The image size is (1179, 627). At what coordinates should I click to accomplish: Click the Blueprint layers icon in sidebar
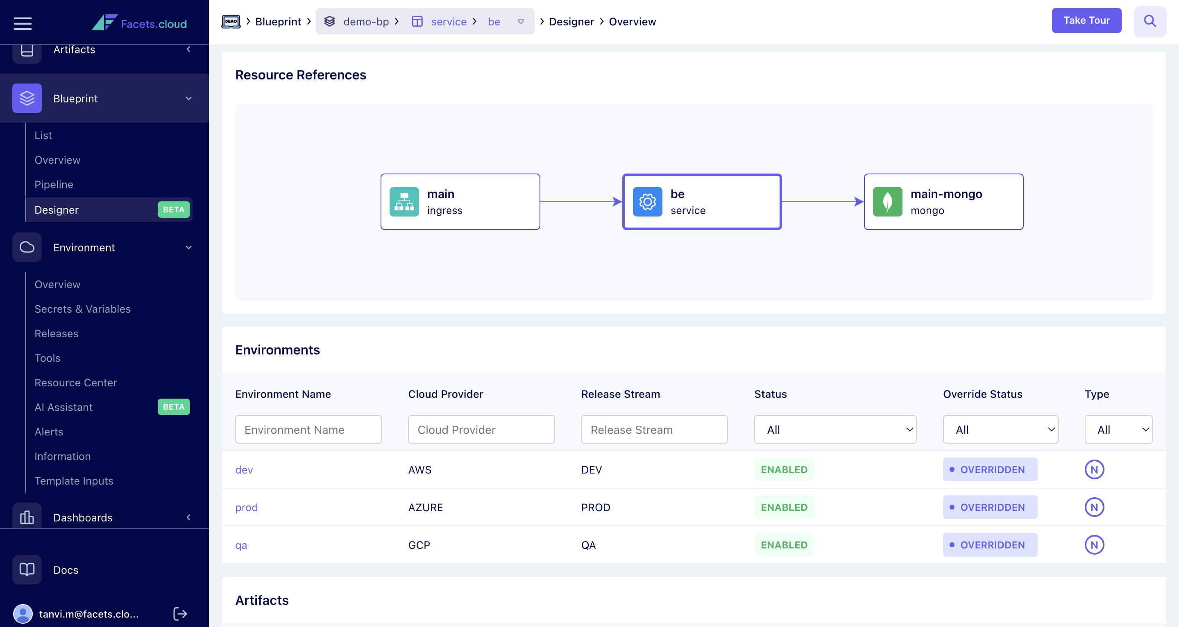(x=27, y=98)
